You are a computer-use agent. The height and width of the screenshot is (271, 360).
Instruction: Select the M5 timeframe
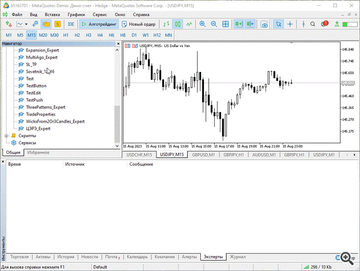click(20, 35)
